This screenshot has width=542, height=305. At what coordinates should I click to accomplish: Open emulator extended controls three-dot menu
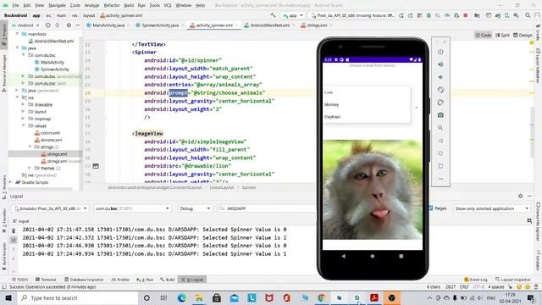pos(440,179)
